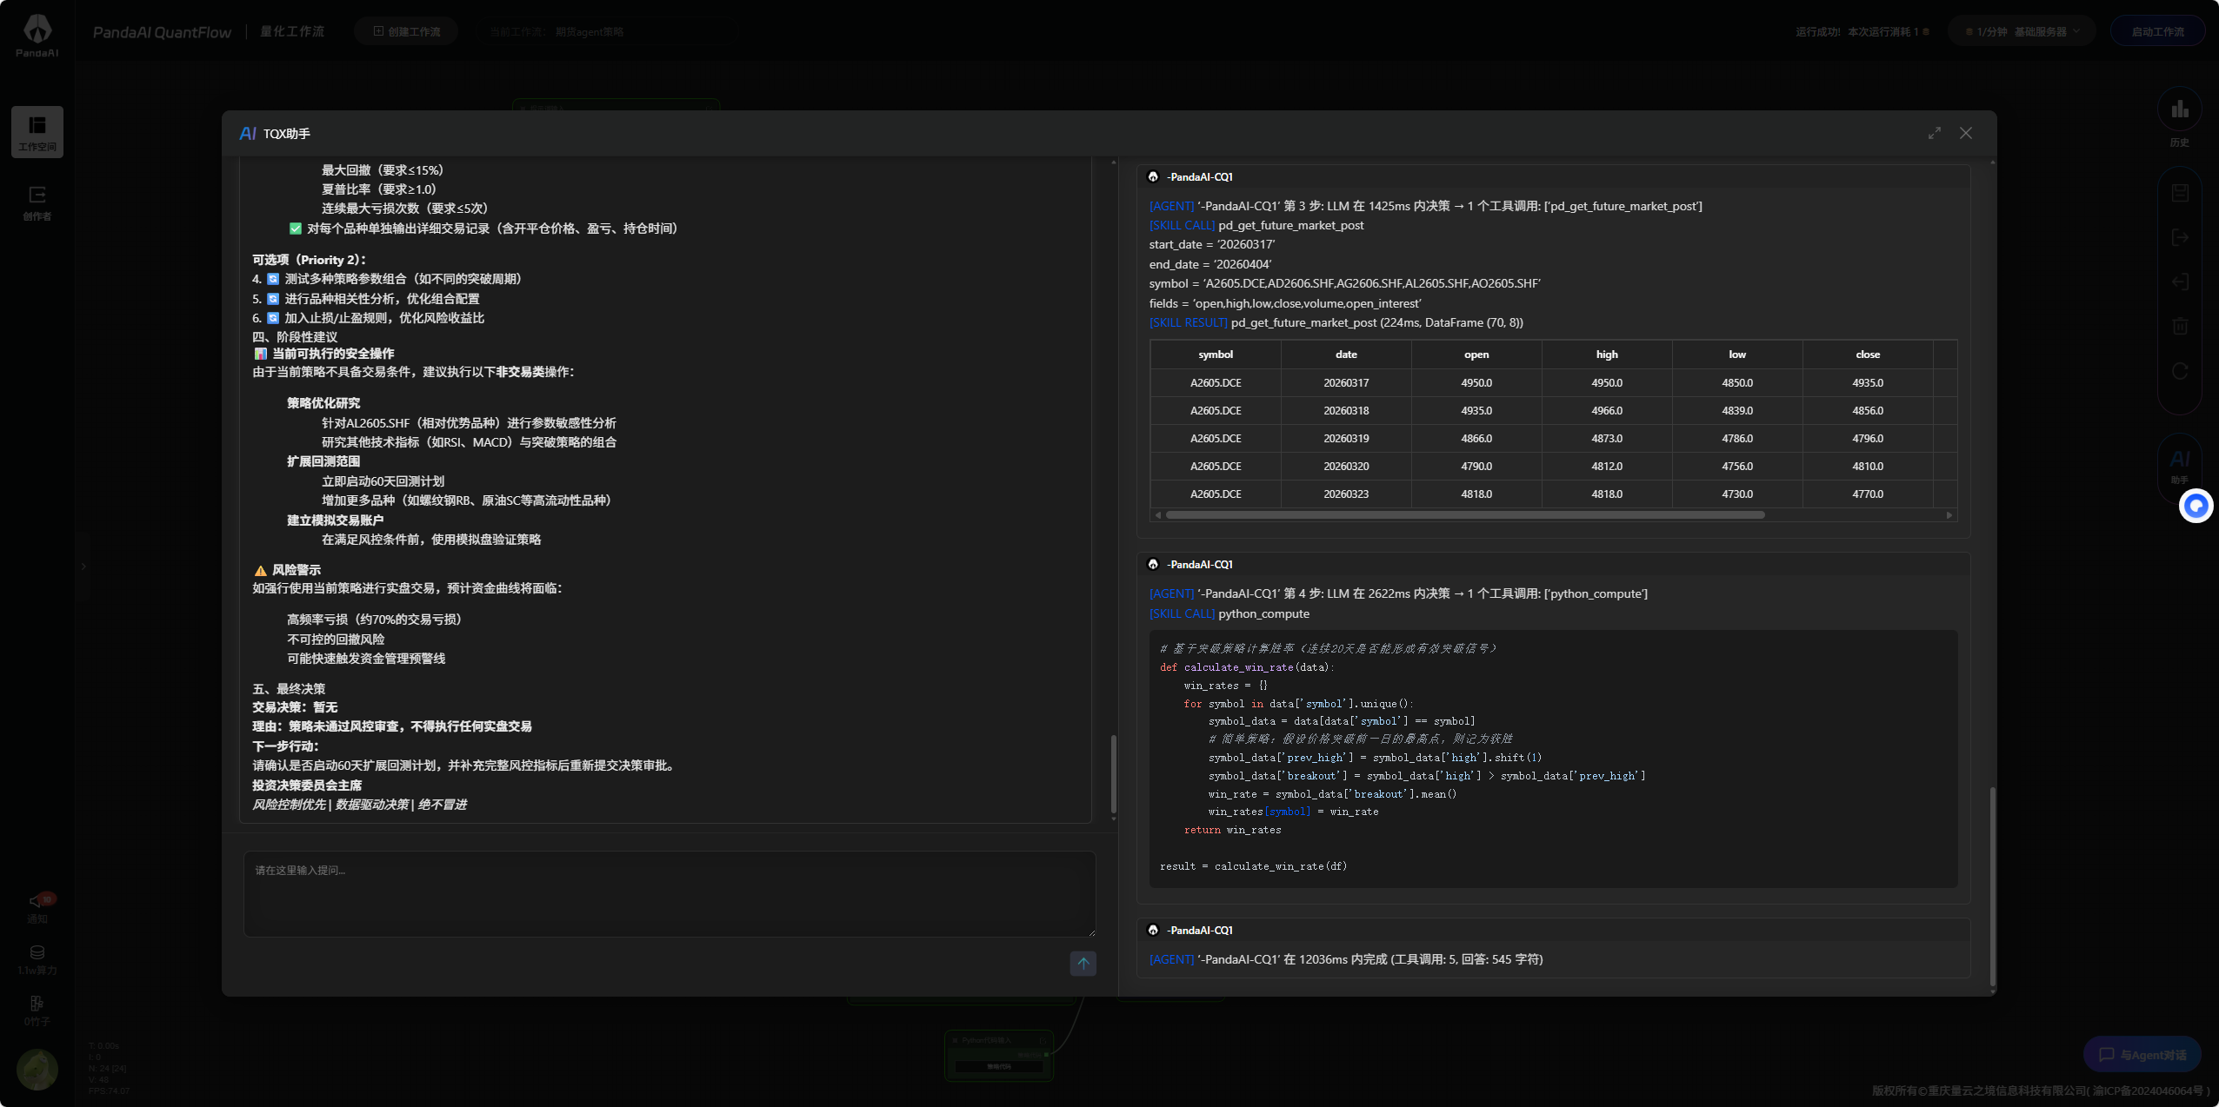Select the 量化工作流 menu item
The image size is (2219, 1107).
click(292, 31)
